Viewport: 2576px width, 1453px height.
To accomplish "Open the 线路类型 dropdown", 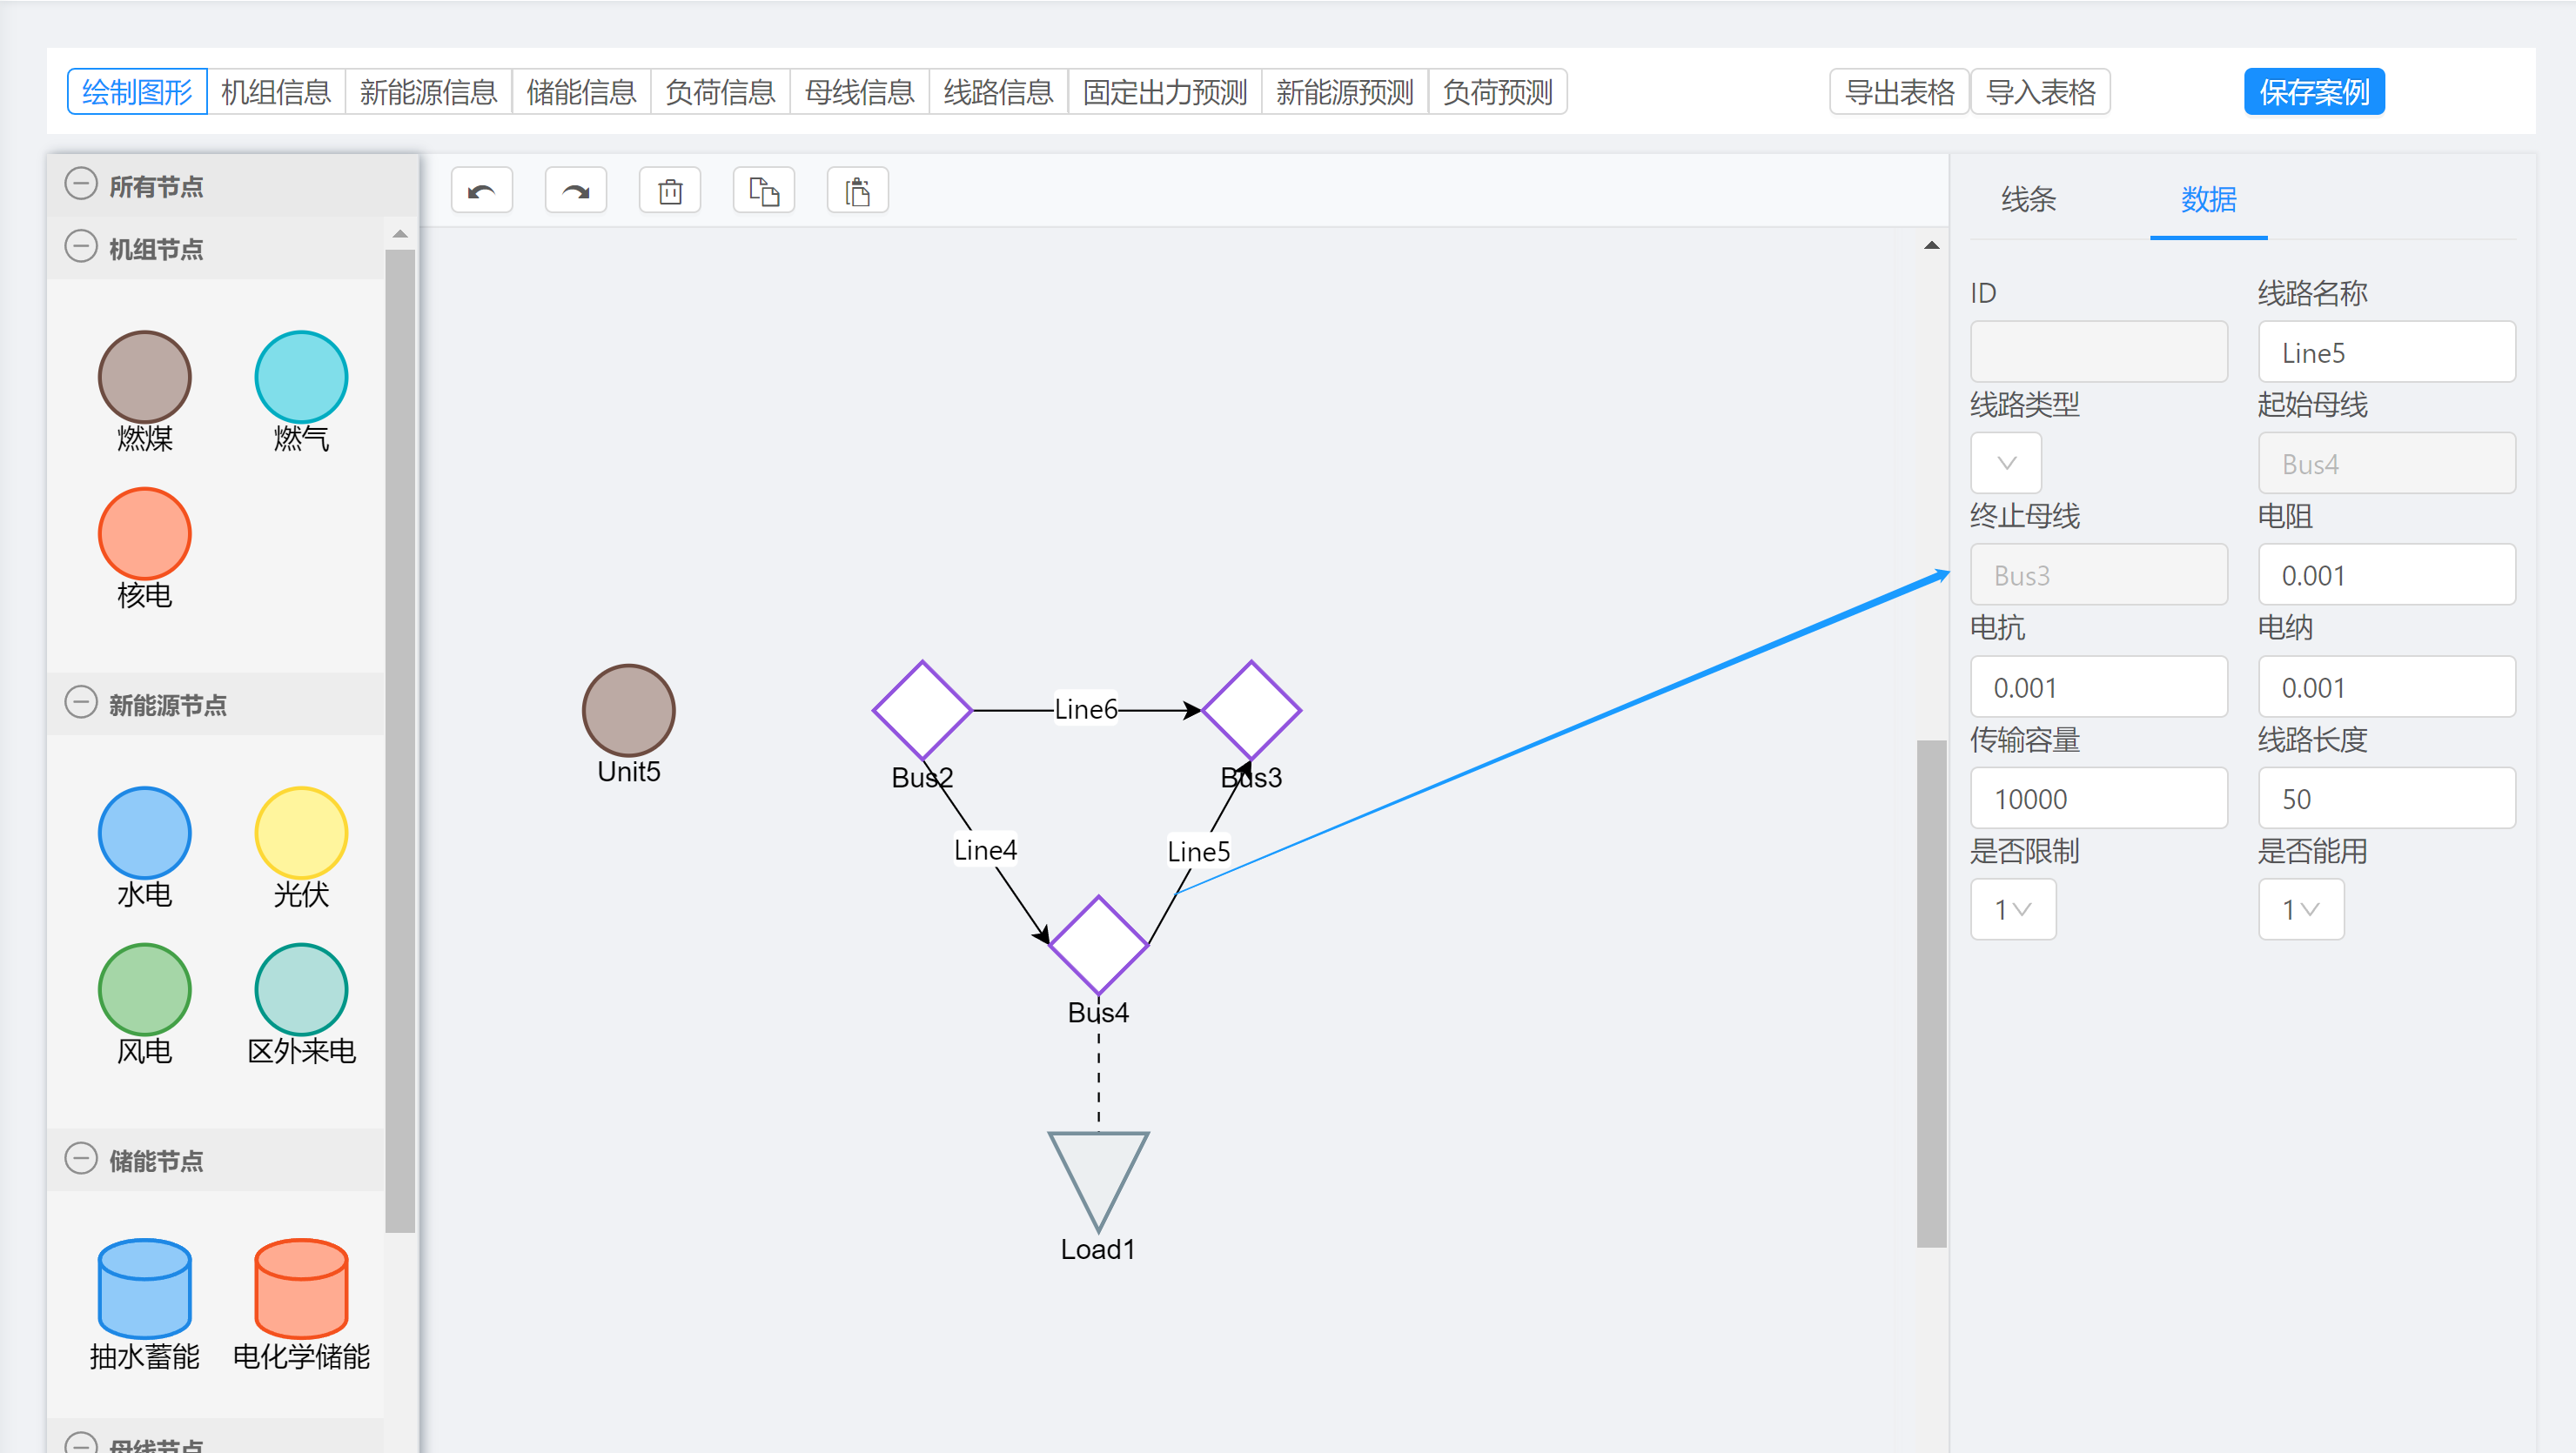I will (2005, 463).
